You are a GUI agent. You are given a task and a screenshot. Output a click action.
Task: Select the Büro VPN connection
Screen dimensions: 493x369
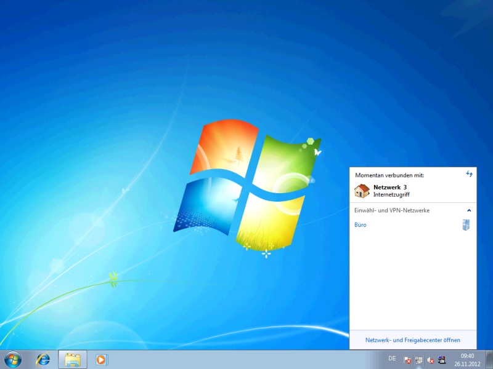(361, 225)
